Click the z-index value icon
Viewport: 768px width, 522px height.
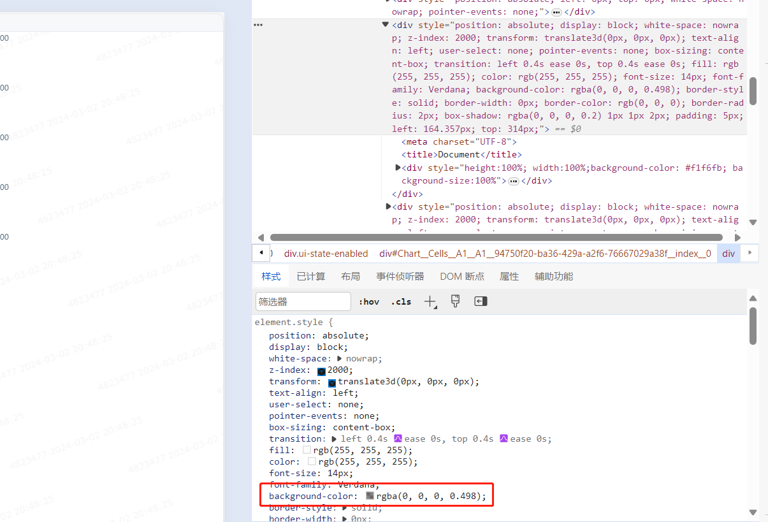321,370
